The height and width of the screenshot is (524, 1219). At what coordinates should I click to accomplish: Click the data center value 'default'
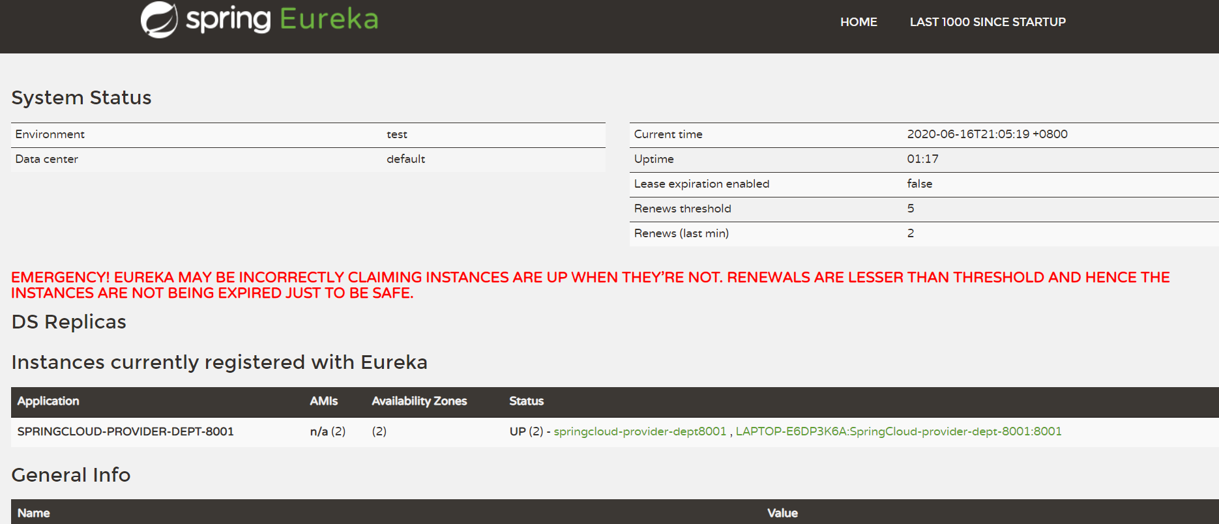(x=405, y=159)
